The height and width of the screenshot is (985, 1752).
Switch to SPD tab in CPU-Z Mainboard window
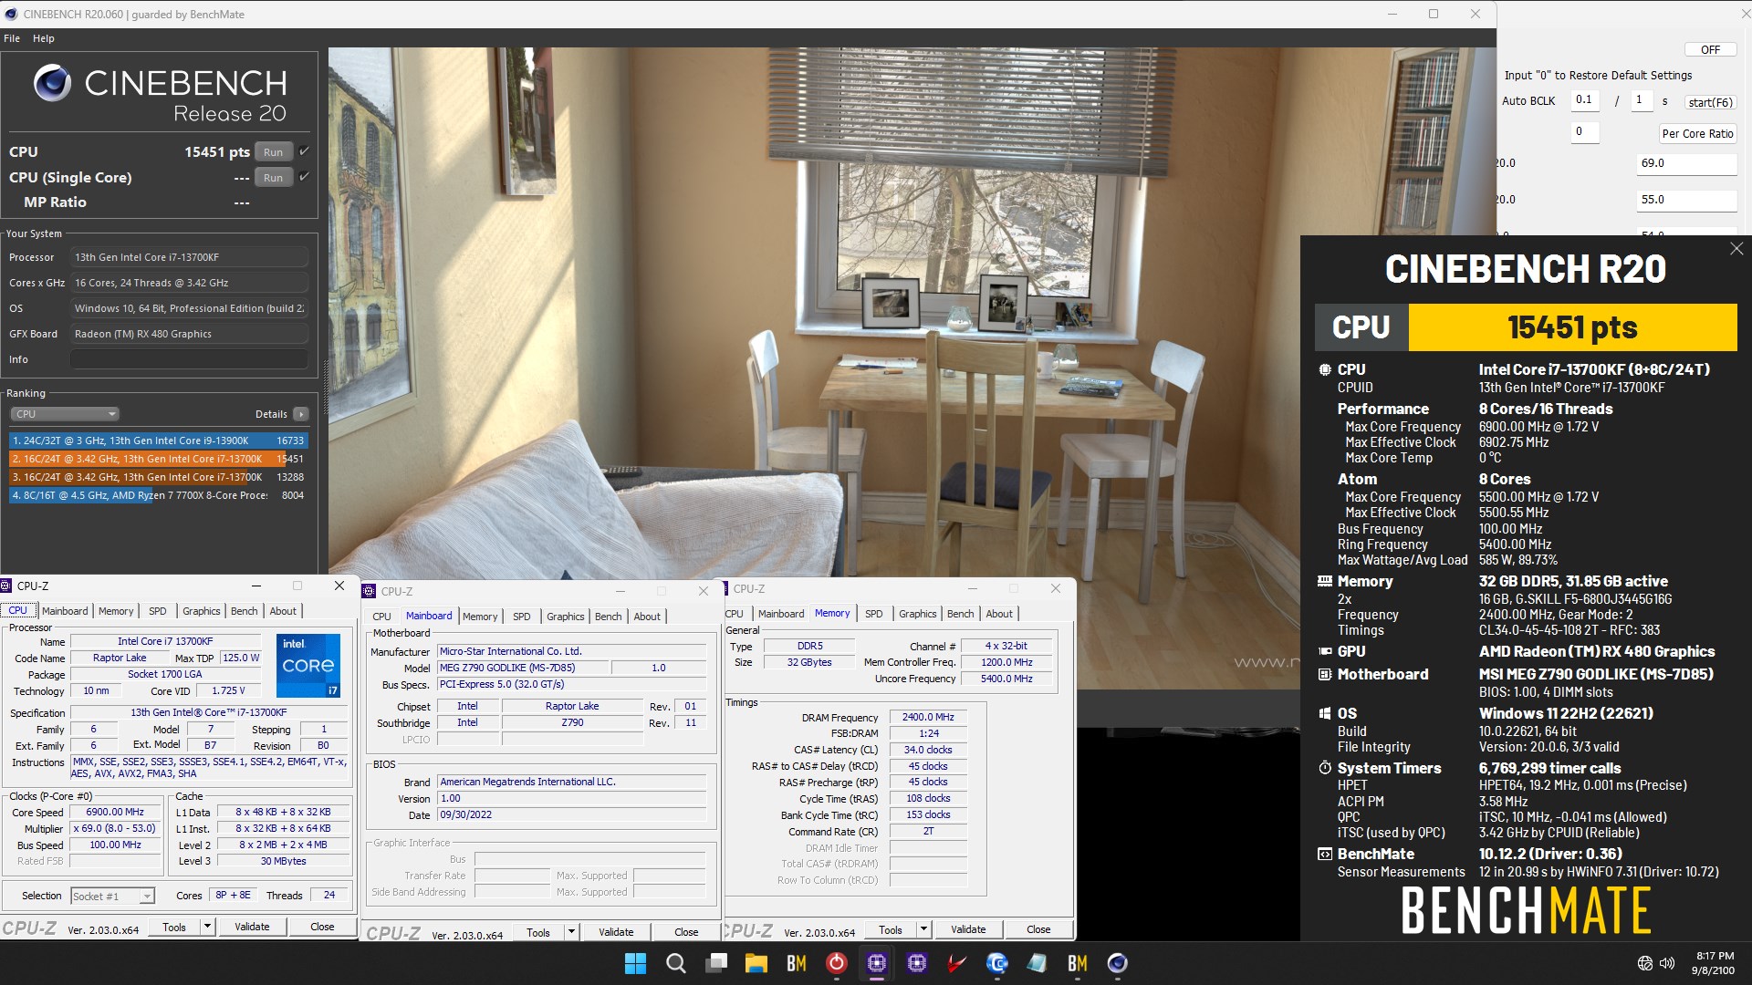pos(522,617)
